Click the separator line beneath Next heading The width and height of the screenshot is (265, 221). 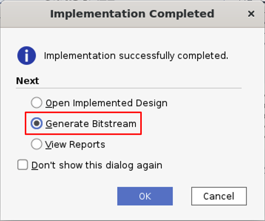(129, 88)
